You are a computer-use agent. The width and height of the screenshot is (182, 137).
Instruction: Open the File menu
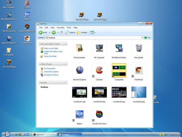(x=41, y=28)
